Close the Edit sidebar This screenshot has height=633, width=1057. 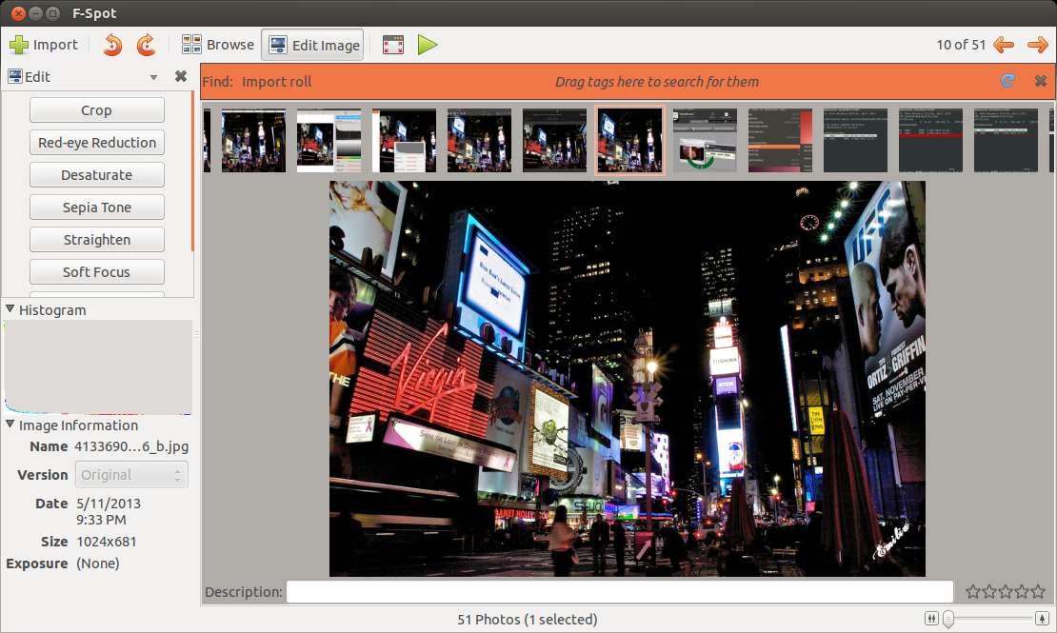point(181,76)
